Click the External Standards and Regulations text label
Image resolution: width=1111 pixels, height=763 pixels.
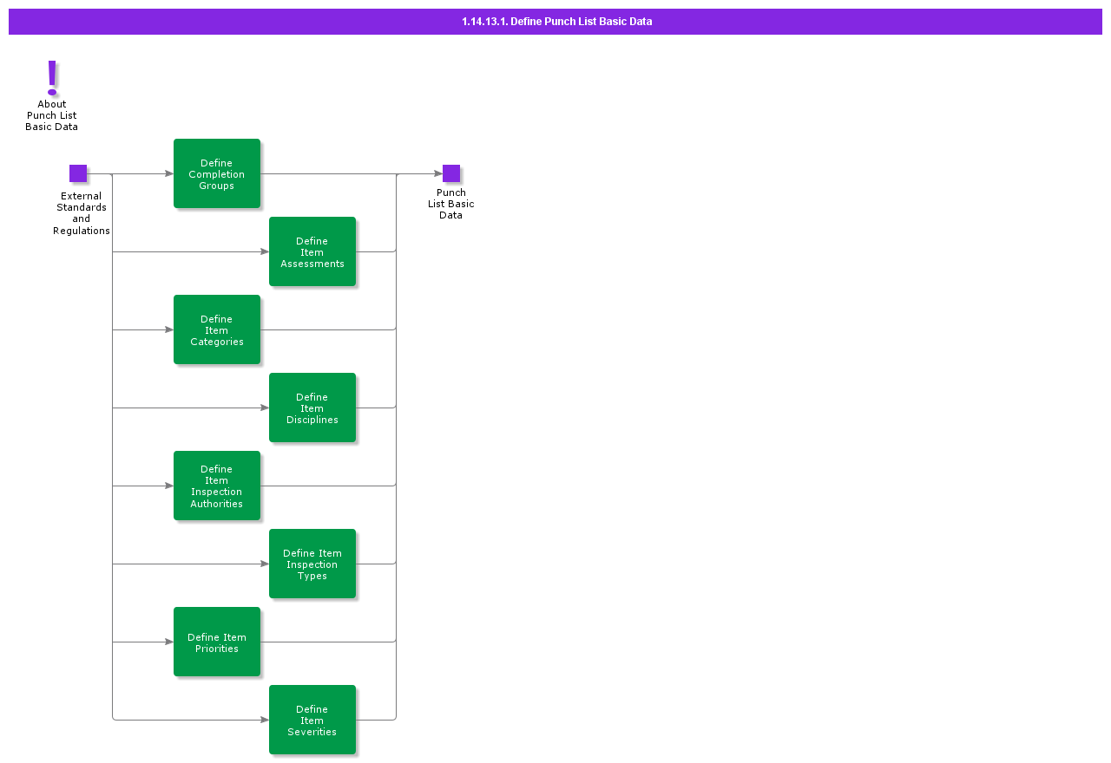tap(82, 213)
